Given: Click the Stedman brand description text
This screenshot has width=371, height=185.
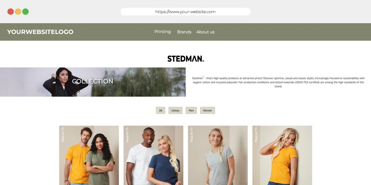Looking at the screenshot, I should coord(278,82).
